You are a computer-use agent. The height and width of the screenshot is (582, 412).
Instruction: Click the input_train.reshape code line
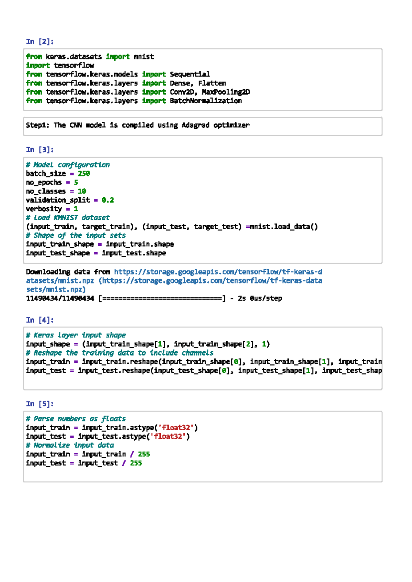pyautogui.click(x=203, y=362)
